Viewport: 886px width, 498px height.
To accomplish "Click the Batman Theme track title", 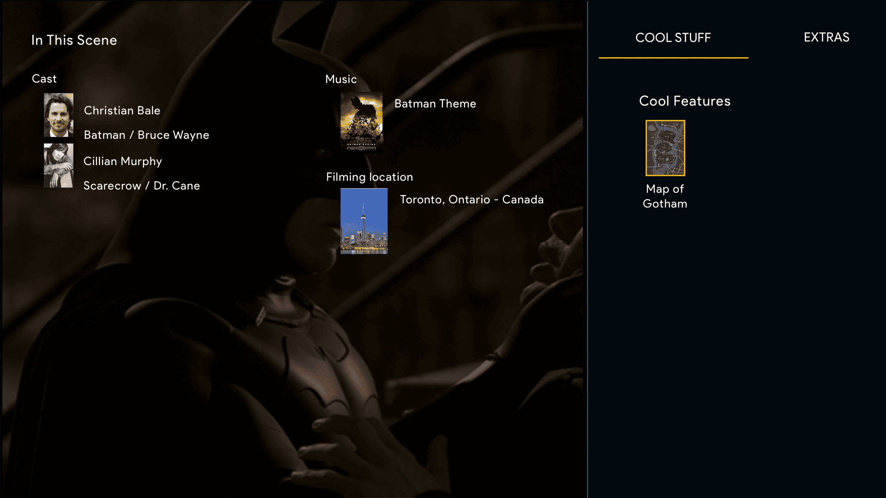I will pos(435,104).
